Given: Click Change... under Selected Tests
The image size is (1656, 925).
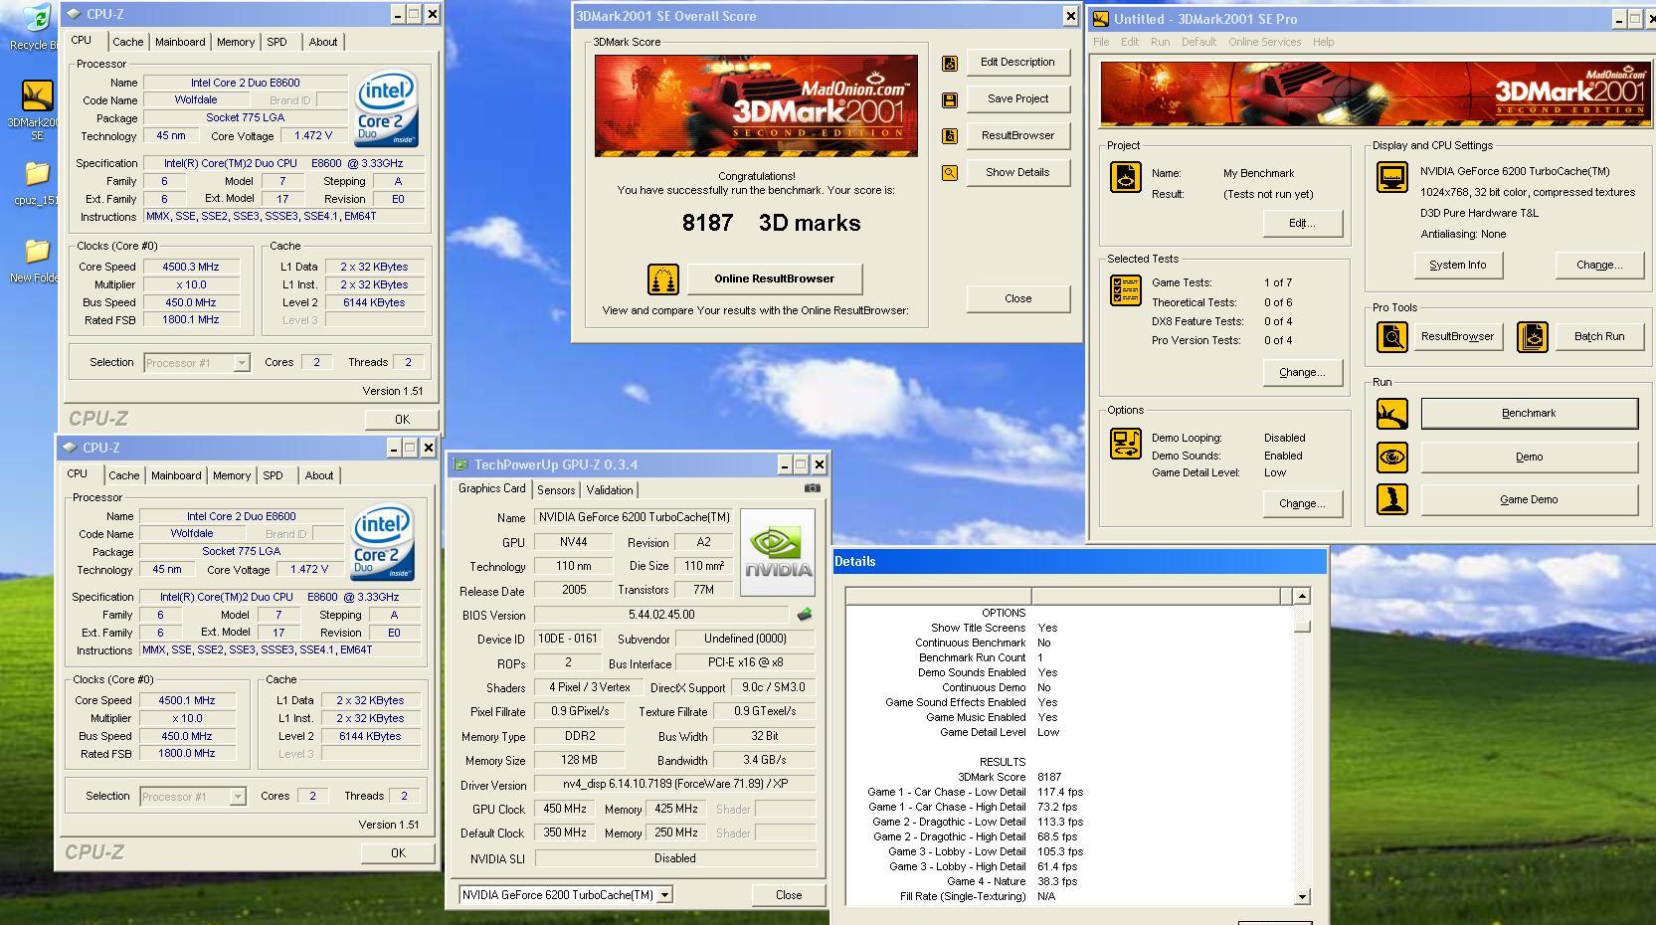Looking at the screenshot, I should click(1302, 372).
